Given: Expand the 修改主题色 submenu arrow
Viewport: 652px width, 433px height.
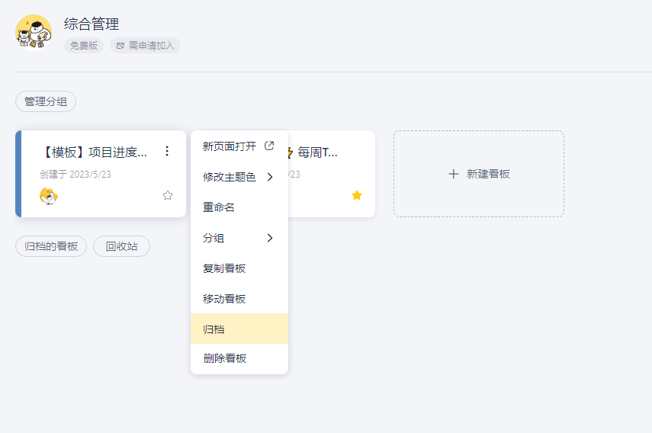Looking at the screenshot, I should (270, 177).
